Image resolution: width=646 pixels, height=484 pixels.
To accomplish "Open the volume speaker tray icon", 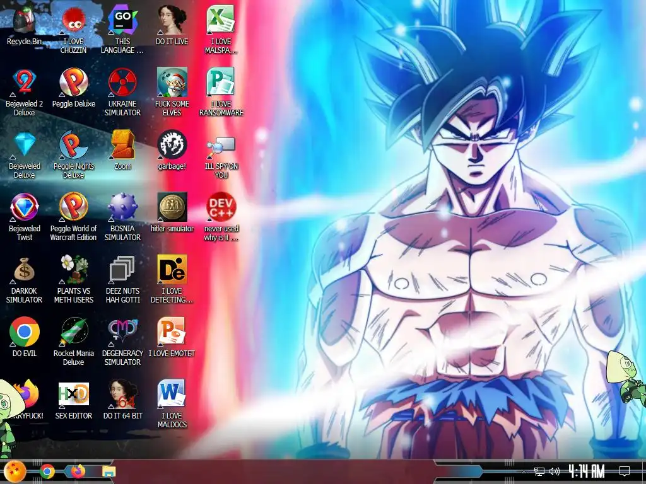I will pos(555,471).
